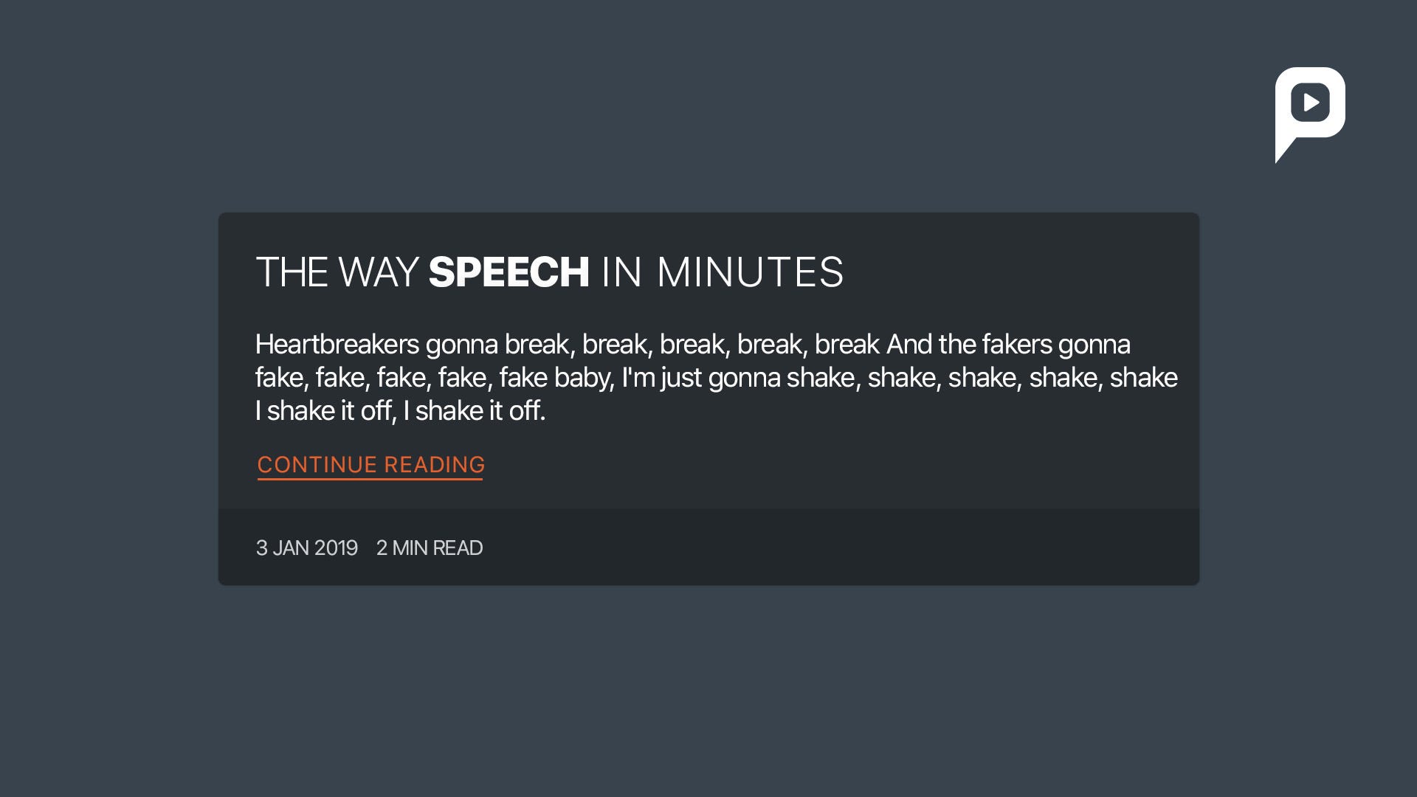Screen dimensions: 1417x797
Task: Click the 3 JAN 2019 date label
Action: pos(307,548)
